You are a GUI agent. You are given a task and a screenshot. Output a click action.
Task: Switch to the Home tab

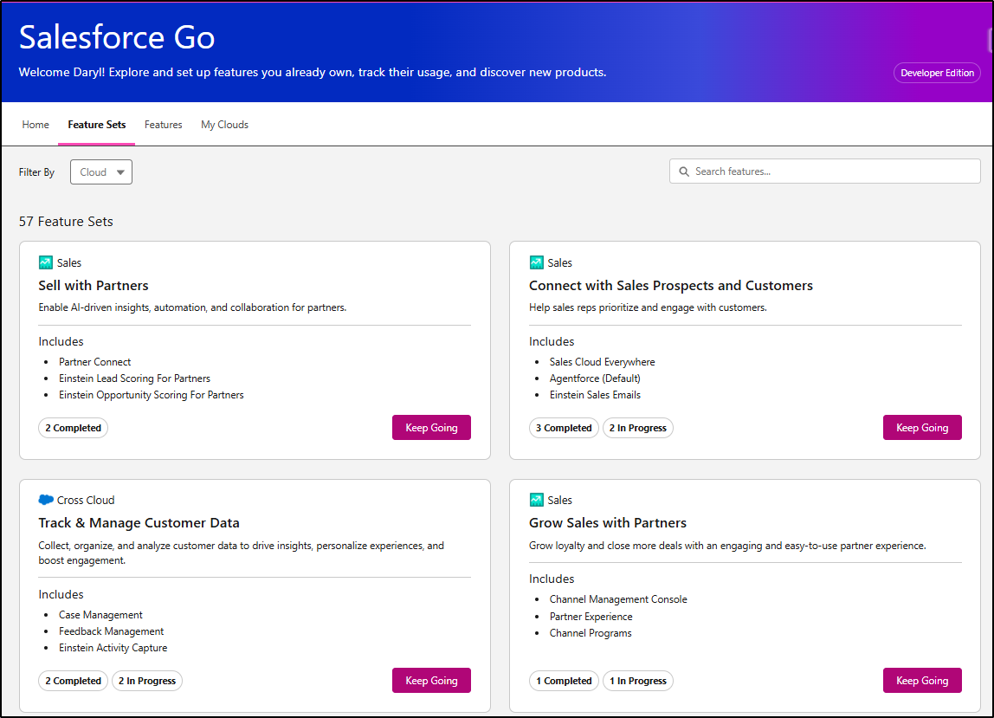[x=35, y=125]
